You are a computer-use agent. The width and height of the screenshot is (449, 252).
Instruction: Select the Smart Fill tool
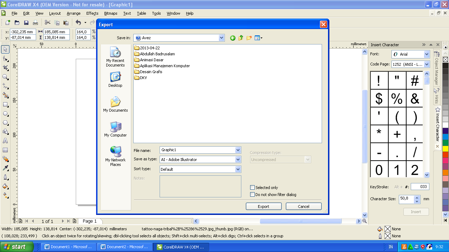tap(5, 95)
